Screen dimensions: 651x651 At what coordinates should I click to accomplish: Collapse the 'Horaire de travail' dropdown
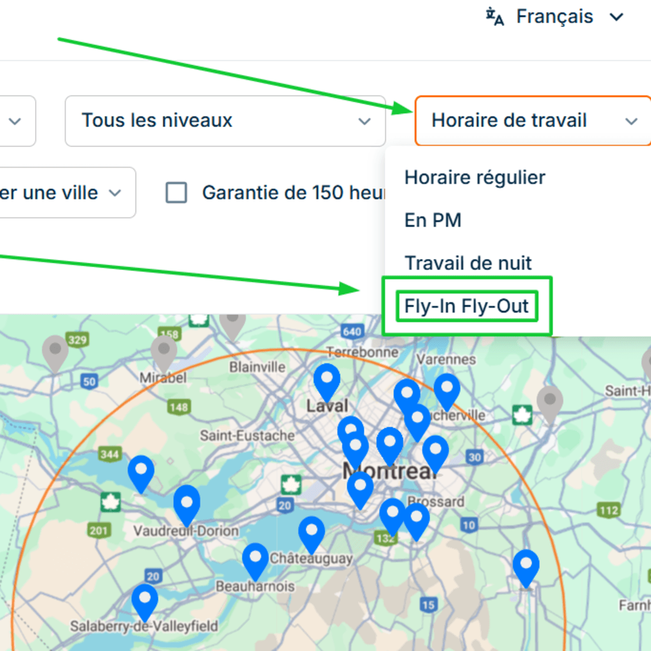(533, 121)
